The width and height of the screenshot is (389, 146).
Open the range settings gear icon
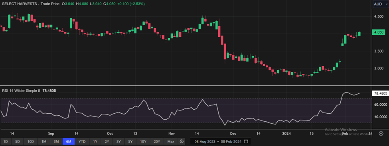[182, 142]
